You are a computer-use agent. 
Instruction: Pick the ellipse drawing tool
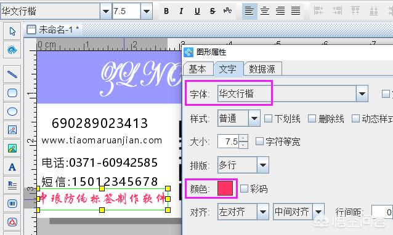click(x=12, y=111)
